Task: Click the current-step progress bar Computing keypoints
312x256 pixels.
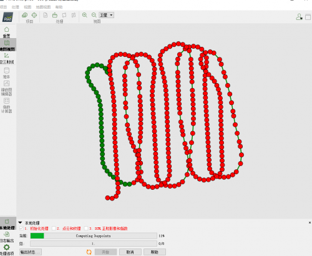Action: pos(94,236)
